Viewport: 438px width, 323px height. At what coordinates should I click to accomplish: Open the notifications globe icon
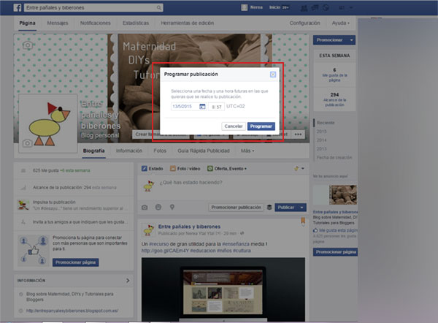point(326,8)
